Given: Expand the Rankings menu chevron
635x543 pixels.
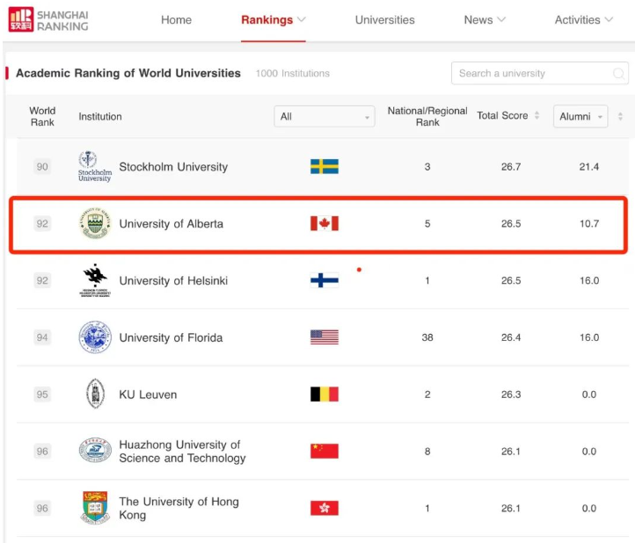Looking at the screenshot, I should 302,19.
